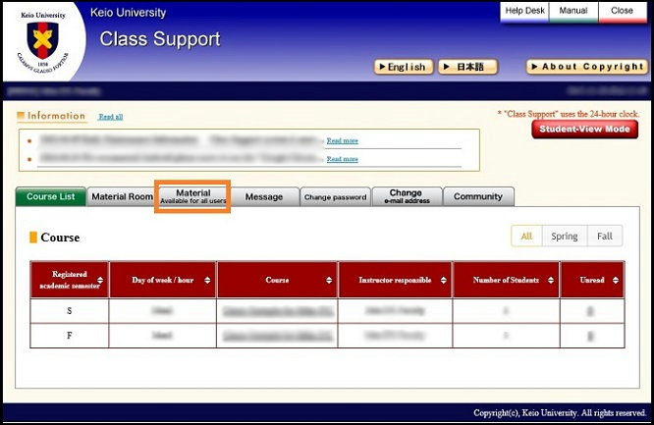The image size is (654, 425).
Task: Sort by Instructor responsible column
Action: pyautogui.click(x=443, y=281)
